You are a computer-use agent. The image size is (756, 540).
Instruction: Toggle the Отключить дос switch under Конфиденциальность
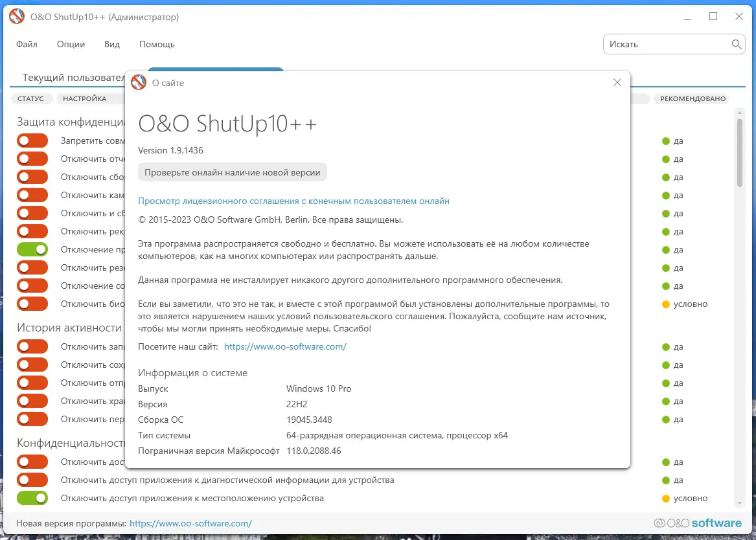[x=32, y=462]
